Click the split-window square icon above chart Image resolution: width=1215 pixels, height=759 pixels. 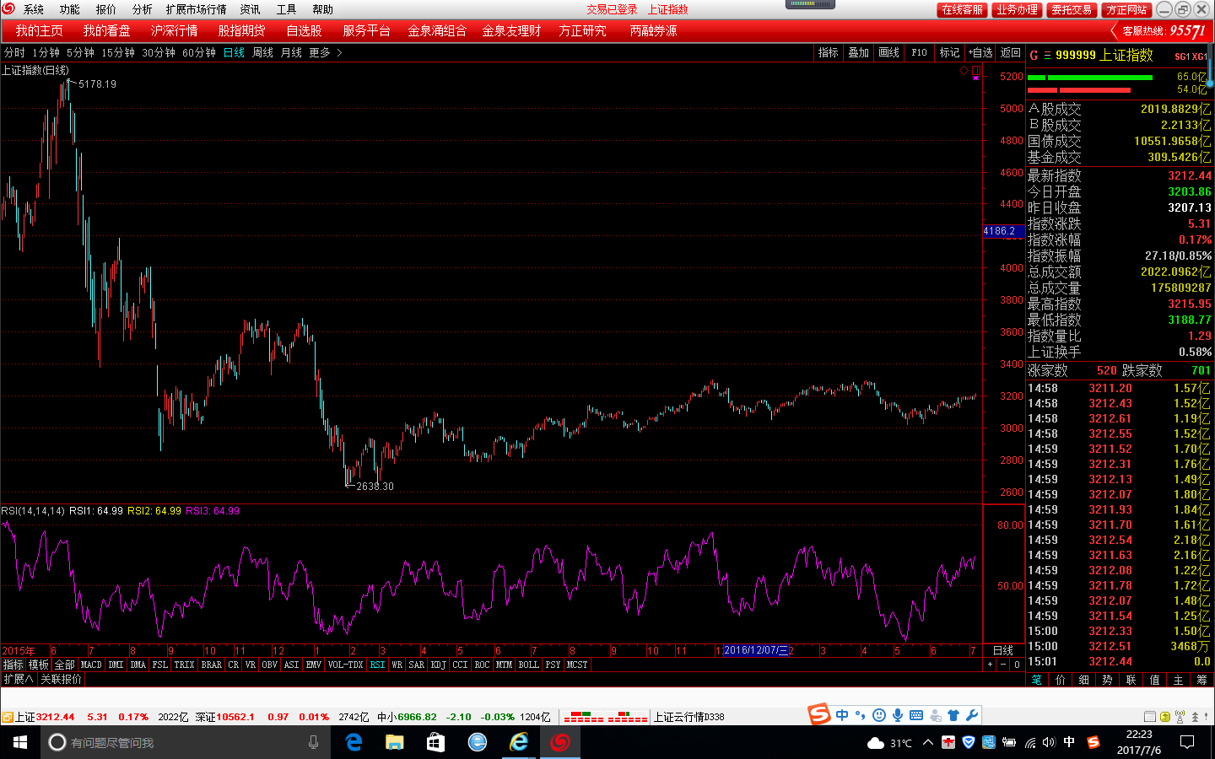pyautogui.click(x=975, y=71)
